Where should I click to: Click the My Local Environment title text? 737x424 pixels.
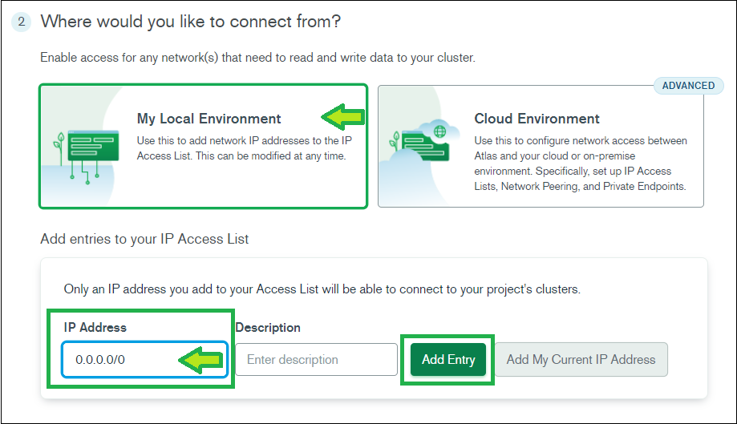pyautogui.click(x=209, y=119)
